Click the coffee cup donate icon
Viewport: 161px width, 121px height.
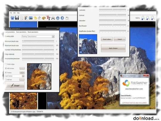[x=67, y=18]
